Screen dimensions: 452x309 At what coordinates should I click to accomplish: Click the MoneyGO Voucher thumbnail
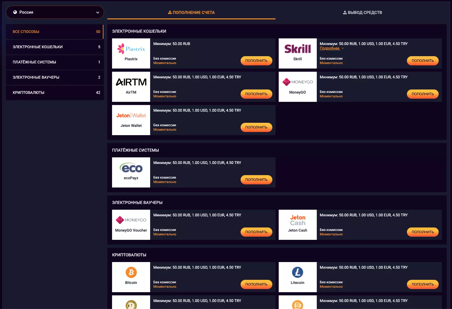pyautogui.click(x=131, y=220)
